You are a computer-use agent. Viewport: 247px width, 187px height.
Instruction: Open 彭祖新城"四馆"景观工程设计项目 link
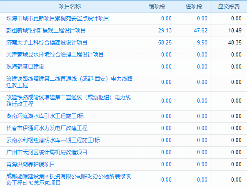point(46,30)
